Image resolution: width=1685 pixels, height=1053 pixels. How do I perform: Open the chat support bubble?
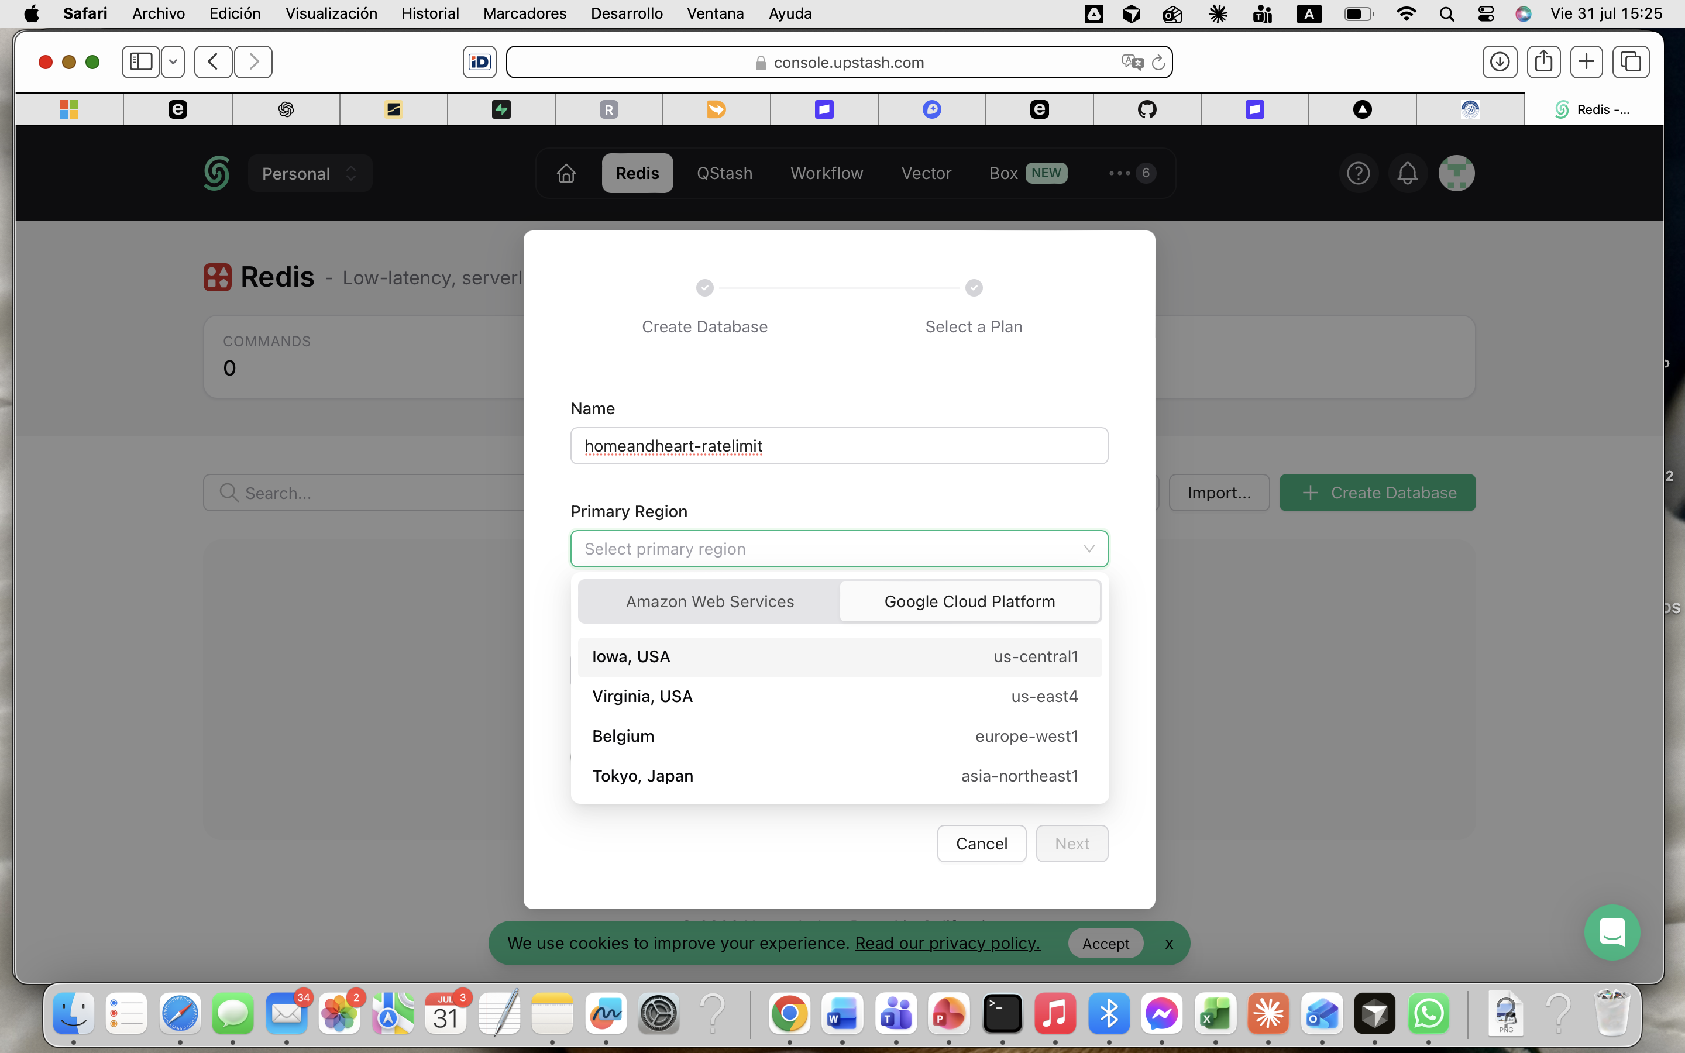[x=1612, y=932]
